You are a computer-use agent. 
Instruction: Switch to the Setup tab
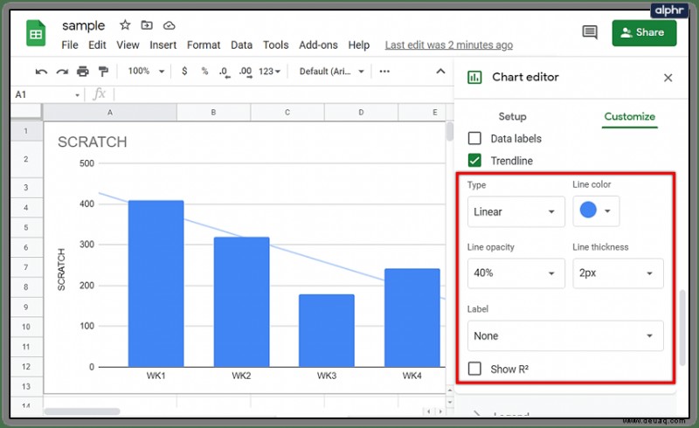click(x=512, y=116)
